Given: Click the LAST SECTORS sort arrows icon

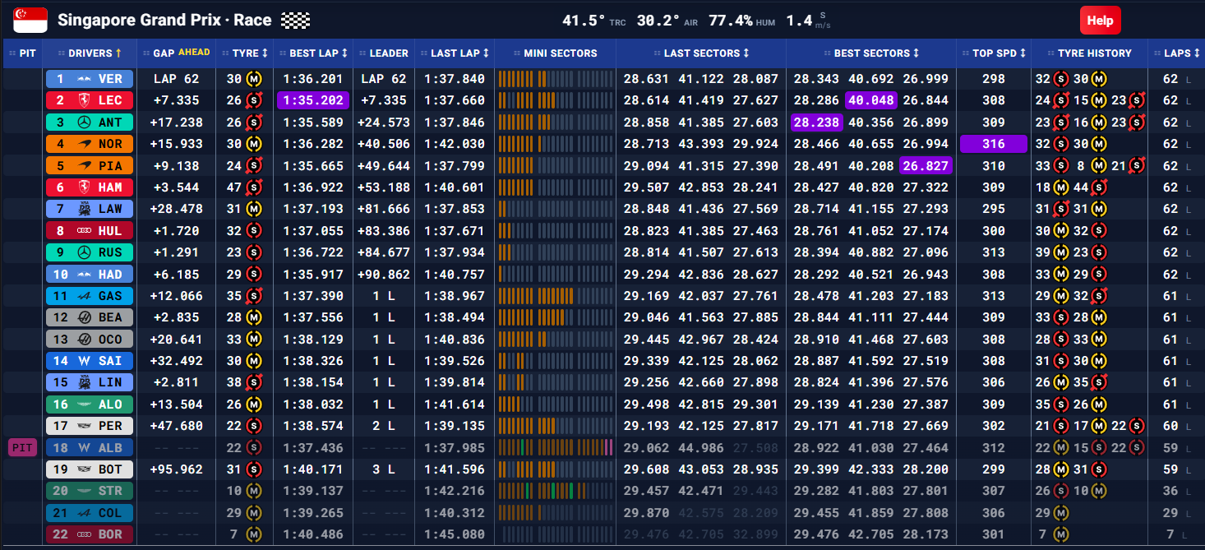Looking at the screenshot, I should (x=746, y=53).
